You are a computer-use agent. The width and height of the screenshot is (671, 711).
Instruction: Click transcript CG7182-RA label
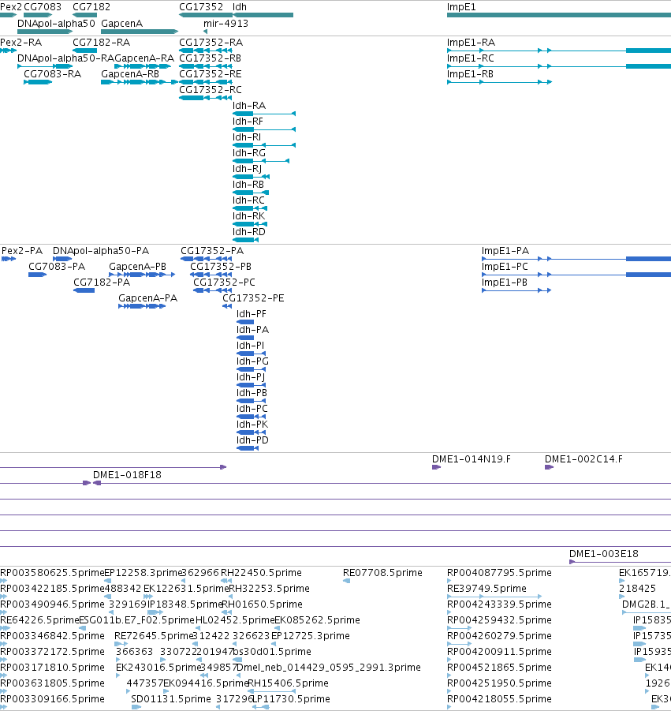pos(101,43)
